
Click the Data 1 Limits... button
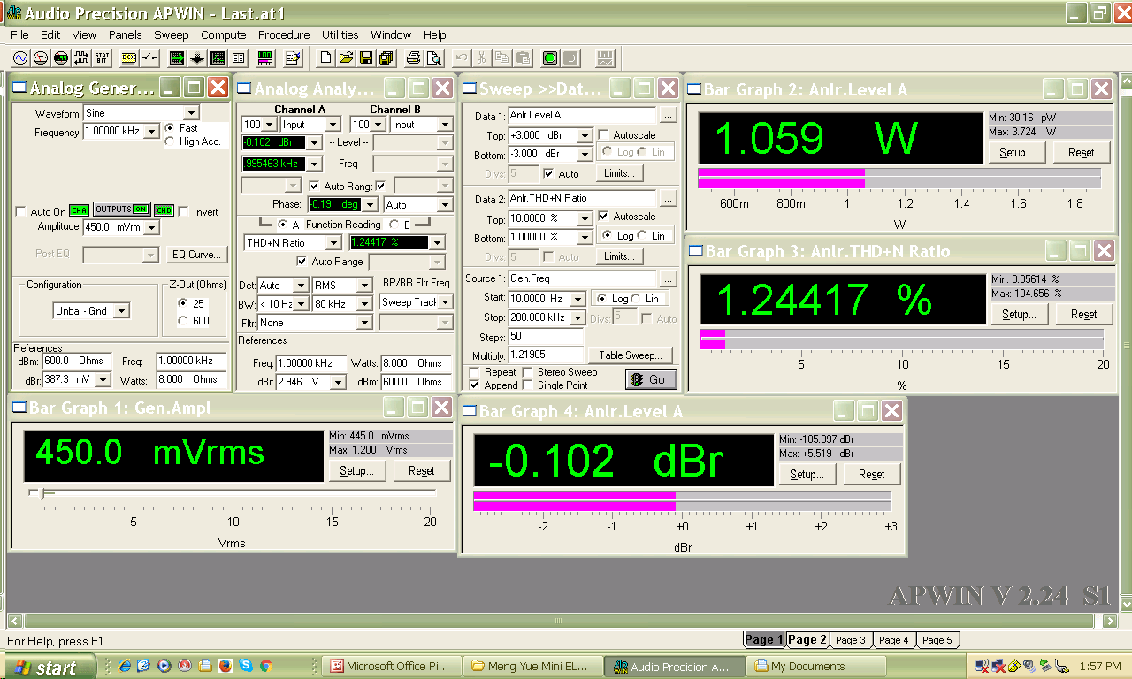pyautogui.click(x=619, y=173)
